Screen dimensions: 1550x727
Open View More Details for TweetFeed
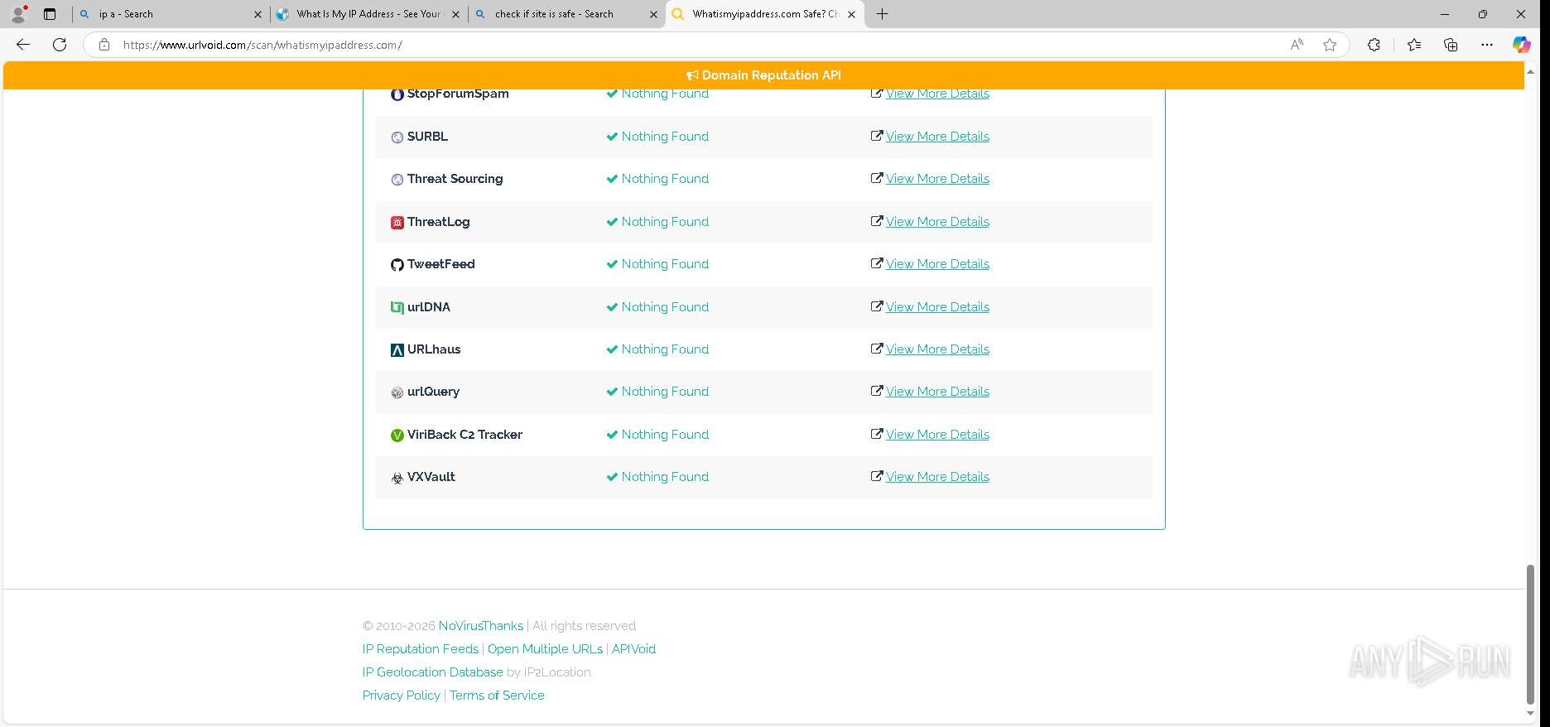pyautogui.click(x=937, y=264)
